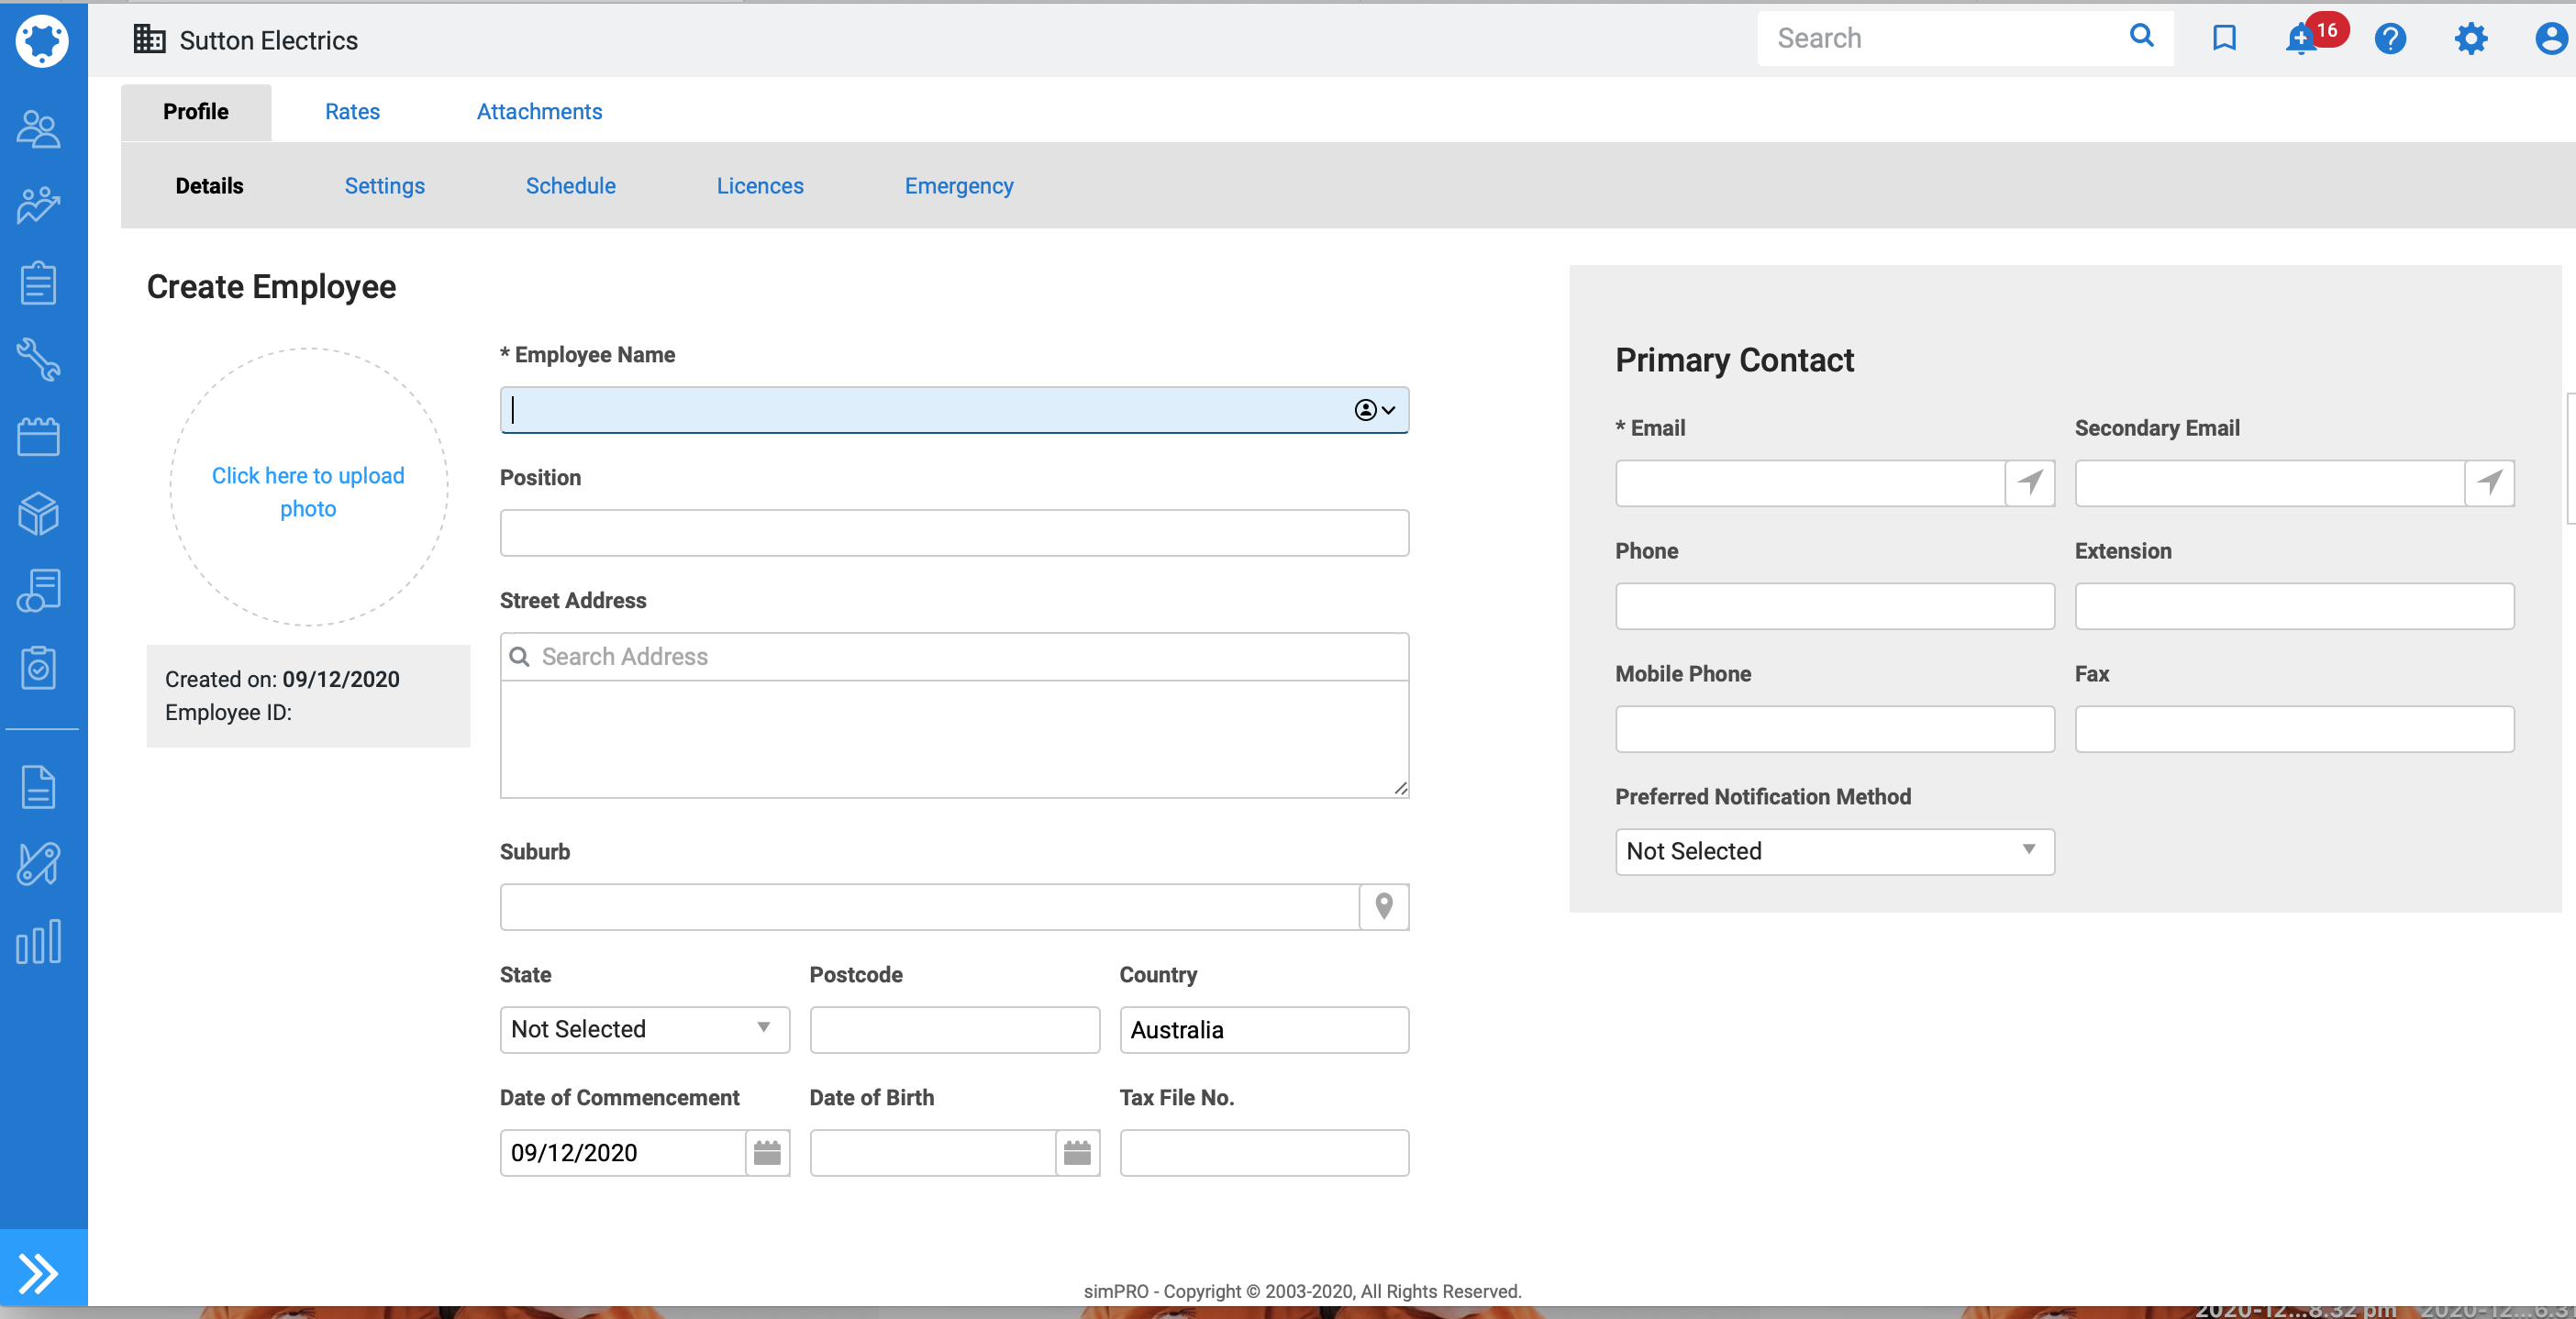The image size is (2576, 1319).
Task: Open the Emergency sub-tab link
Action: (x=958, y=186)
